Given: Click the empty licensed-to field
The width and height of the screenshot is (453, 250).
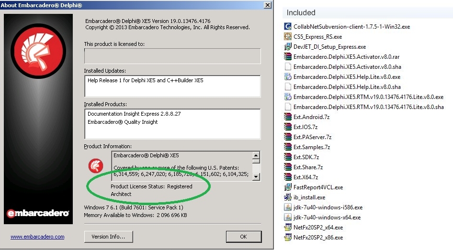Looking at the screenshot, I should click(172, 56).
